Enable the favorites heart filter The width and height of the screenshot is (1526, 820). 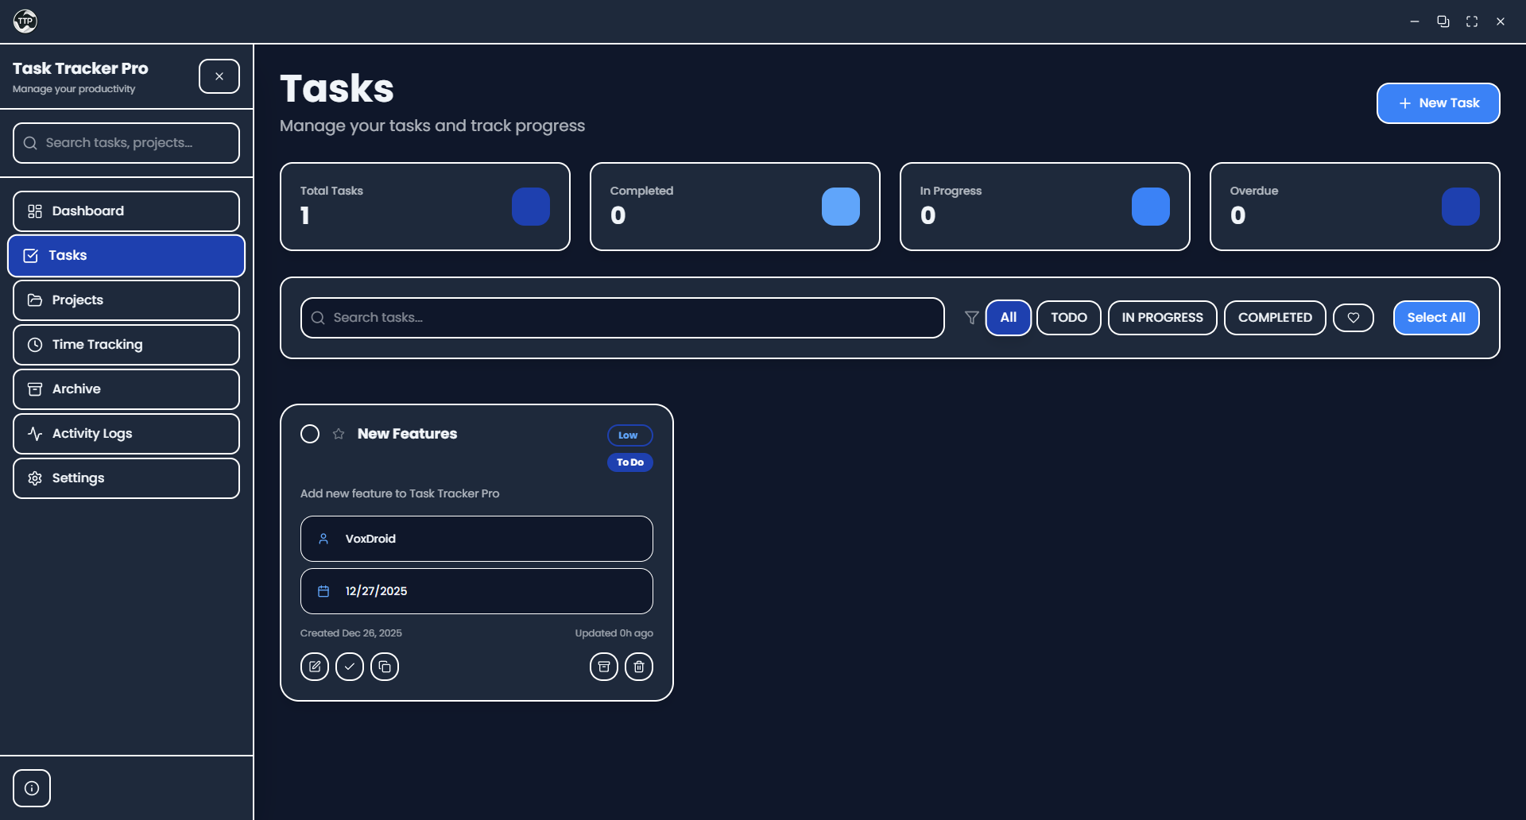click(1353, 317)
